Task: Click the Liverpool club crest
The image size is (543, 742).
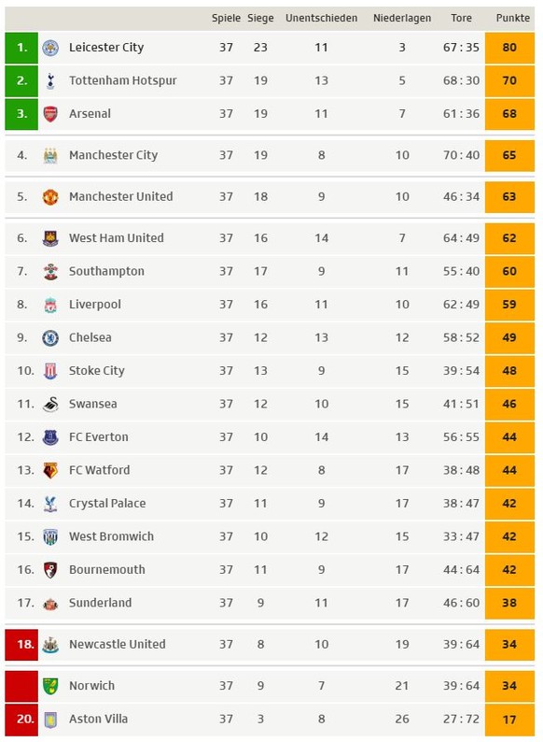Action: 50,305
